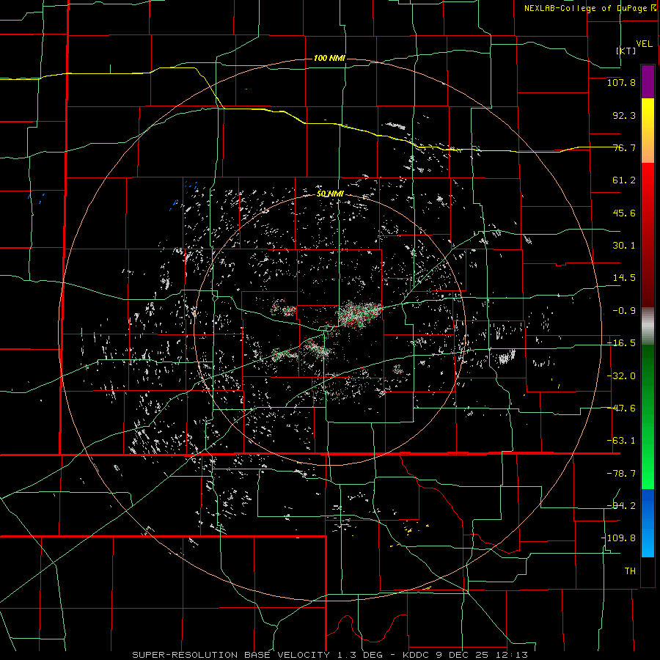Image resolution: width=660 pixels, height=660 pixels.
Task: Click the blue segment of color bar
Action: click(648, 523)
